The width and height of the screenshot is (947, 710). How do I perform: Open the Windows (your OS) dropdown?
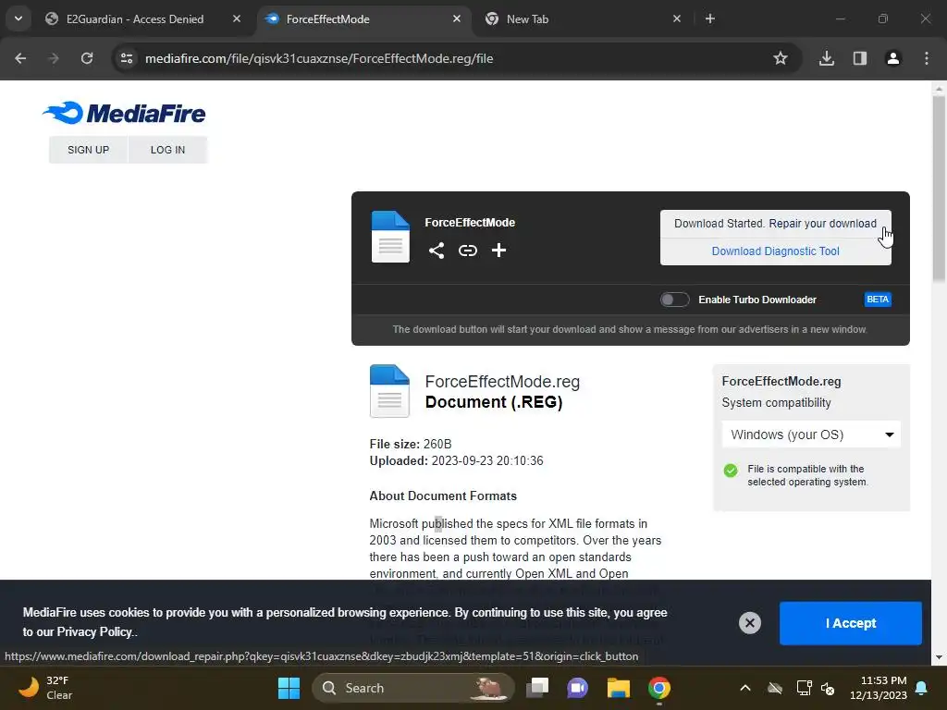click(811, 435)
